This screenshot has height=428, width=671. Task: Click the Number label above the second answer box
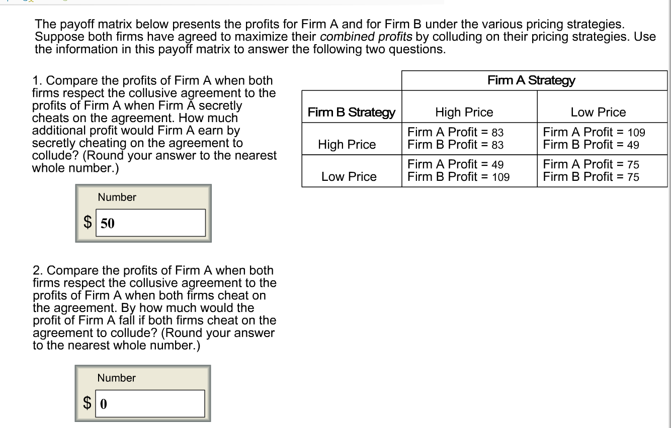pos(117,378)
